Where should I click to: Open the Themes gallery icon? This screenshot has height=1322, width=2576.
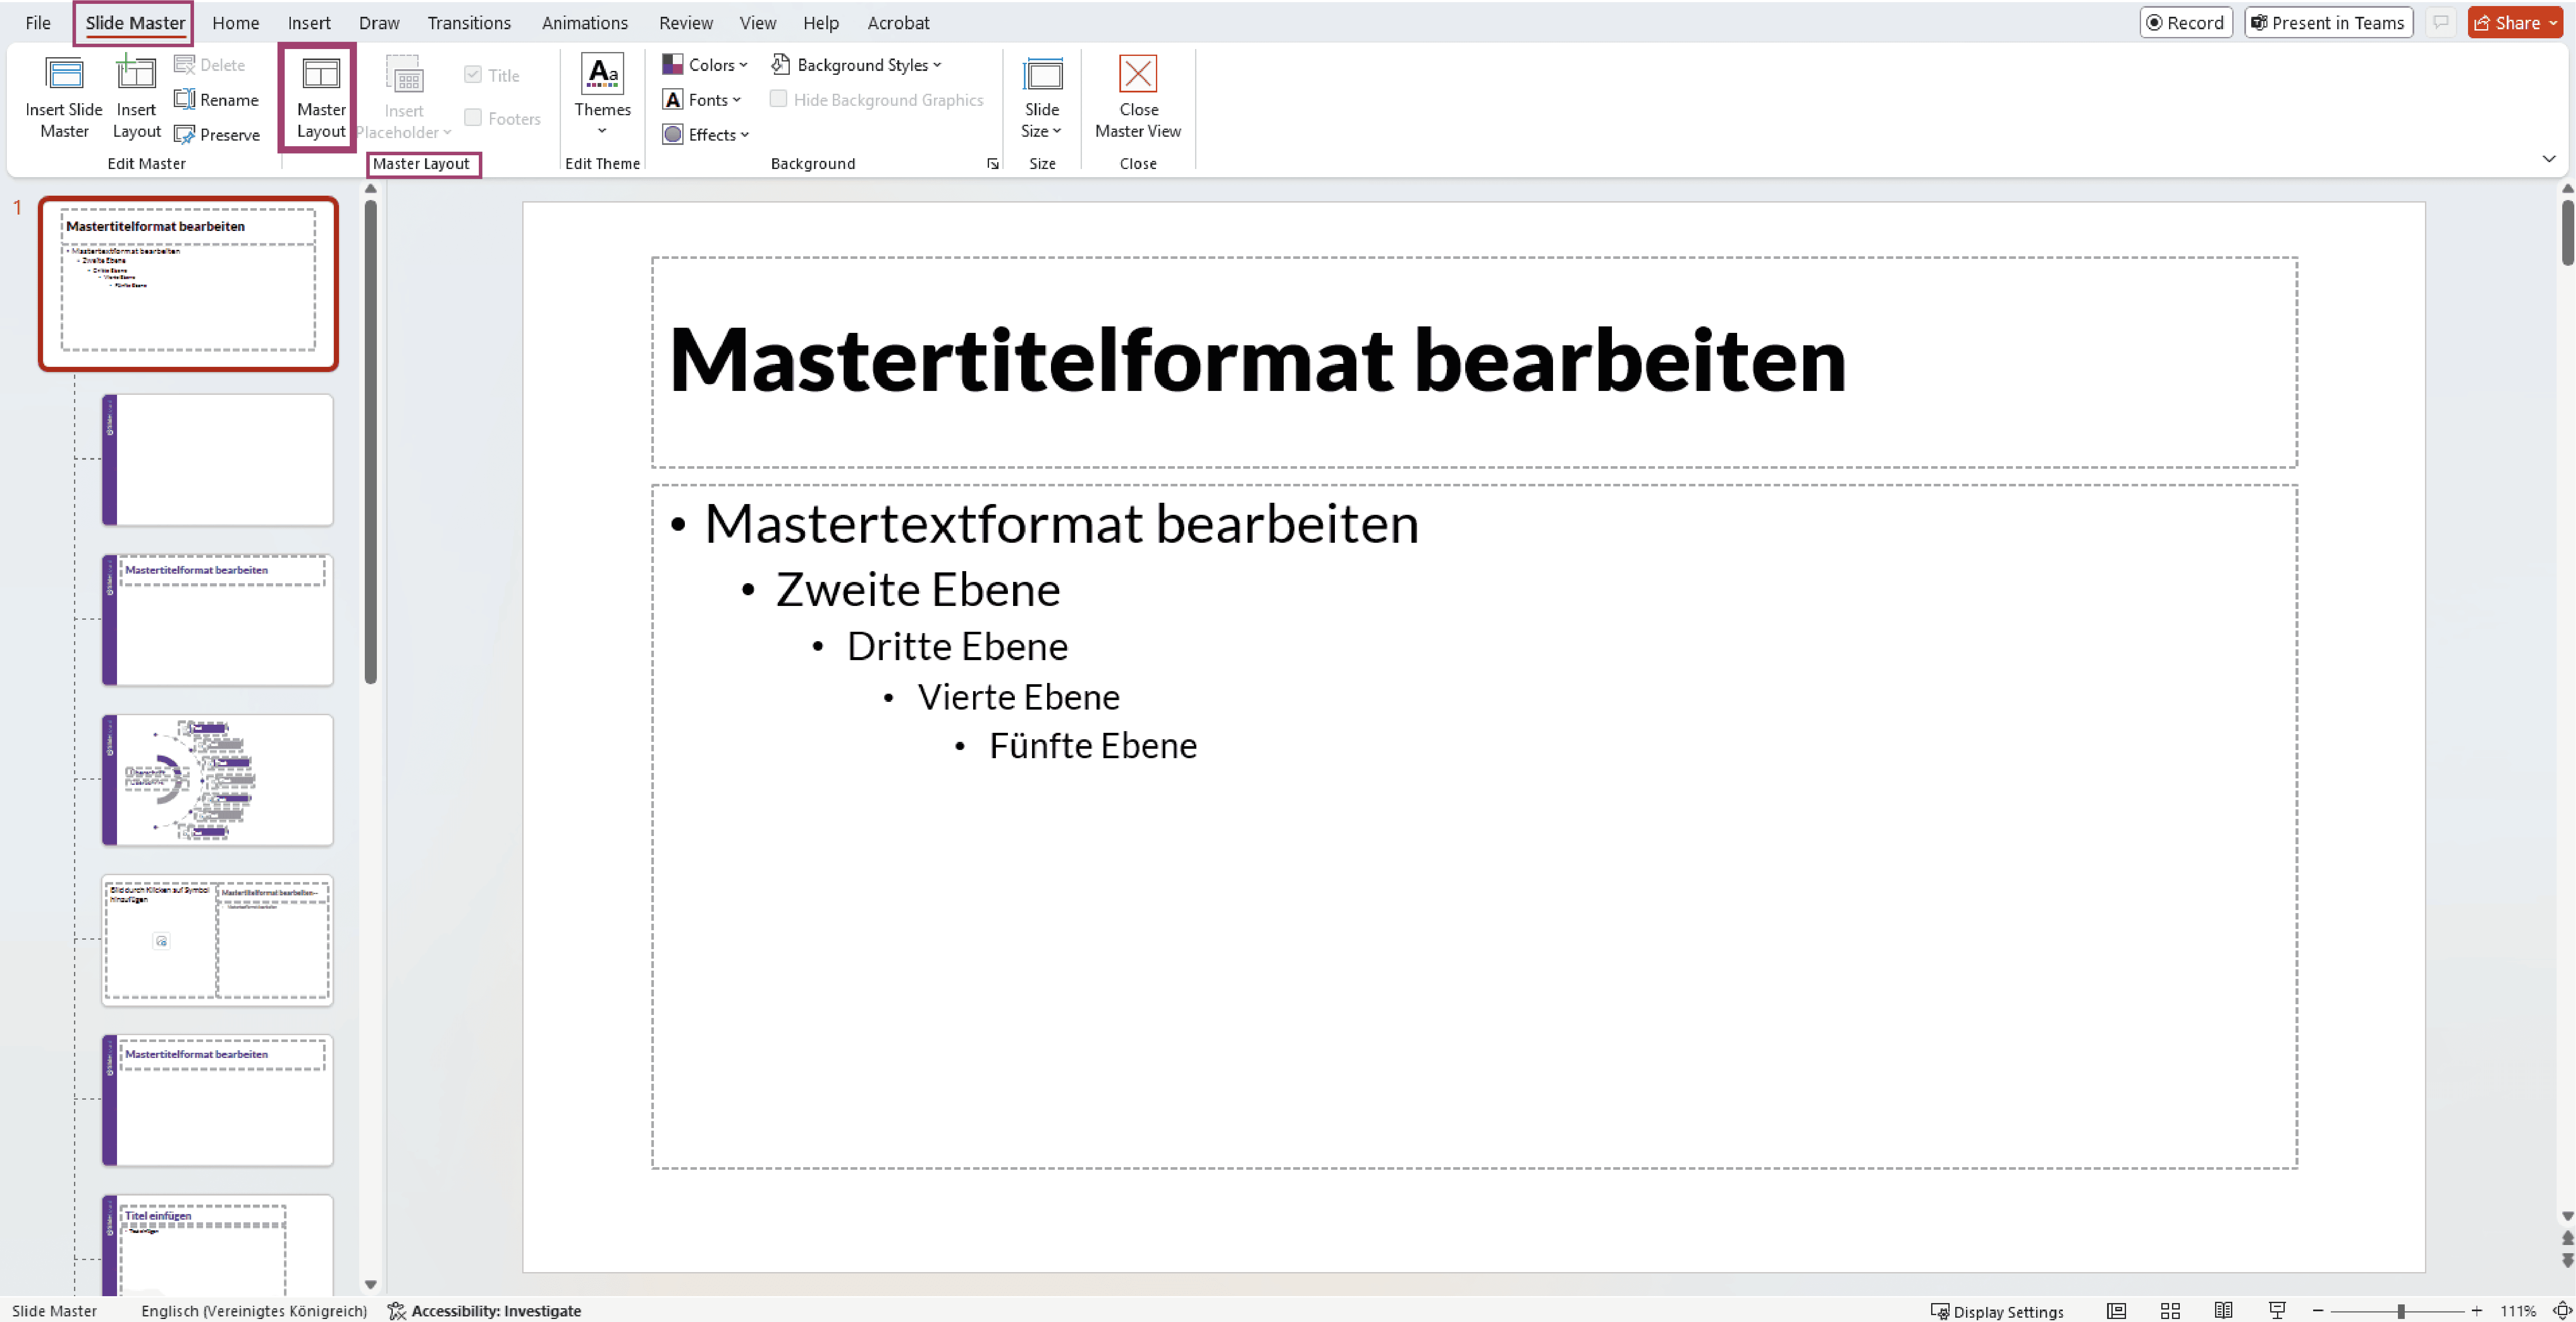[x=602, y=75]
